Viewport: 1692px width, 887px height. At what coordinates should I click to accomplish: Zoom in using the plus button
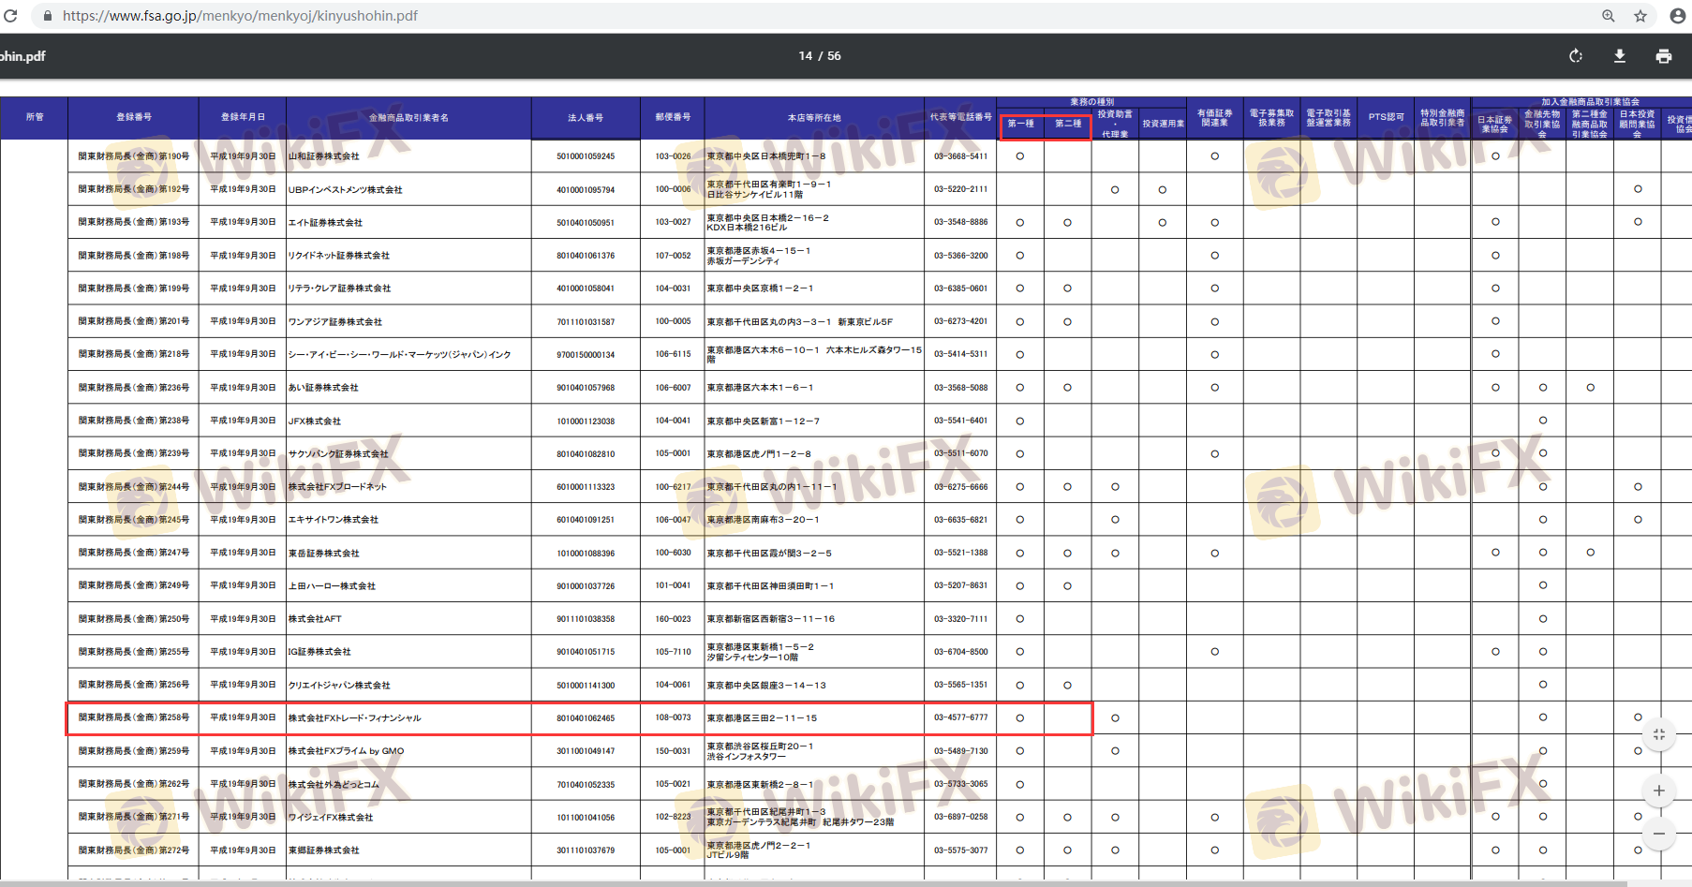(x=1658, y=791)
